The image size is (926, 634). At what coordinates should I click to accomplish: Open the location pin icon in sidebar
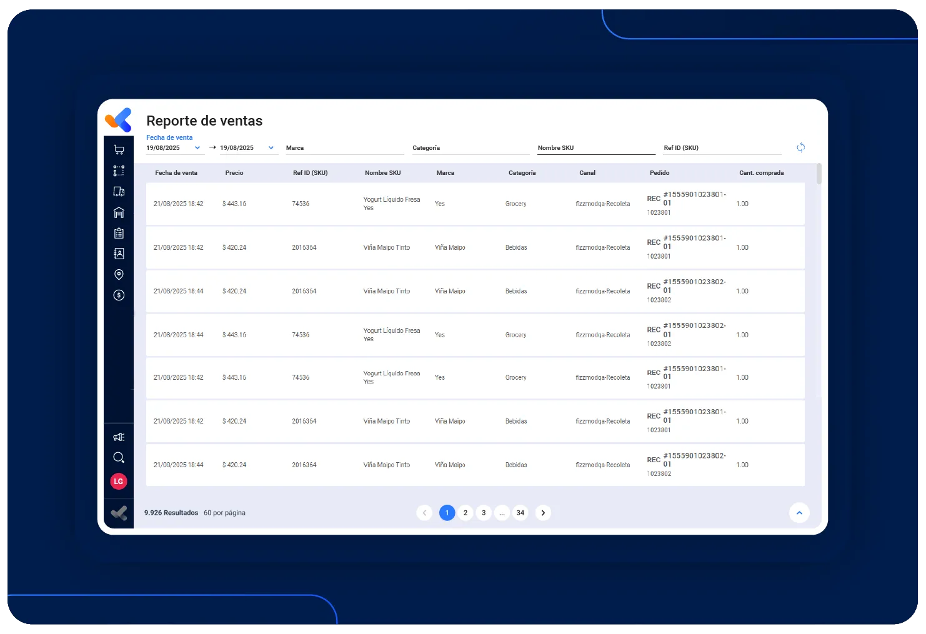tap(119, 274)
